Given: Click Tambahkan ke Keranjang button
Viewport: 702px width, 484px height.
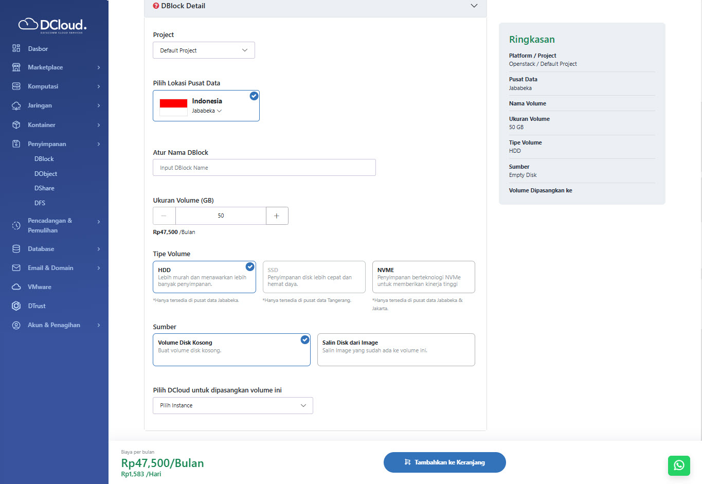Looking at the screenshot, I should (444, 462).
